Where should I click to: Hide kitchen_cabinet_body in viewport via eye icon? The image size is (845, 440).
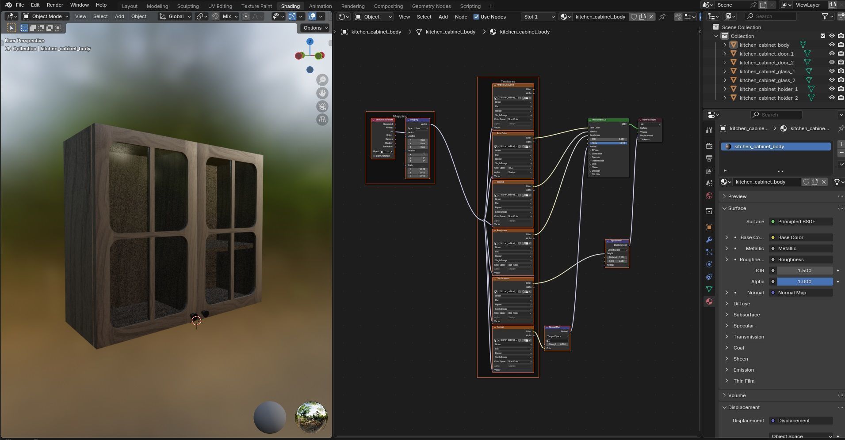[x=832, y=45]
